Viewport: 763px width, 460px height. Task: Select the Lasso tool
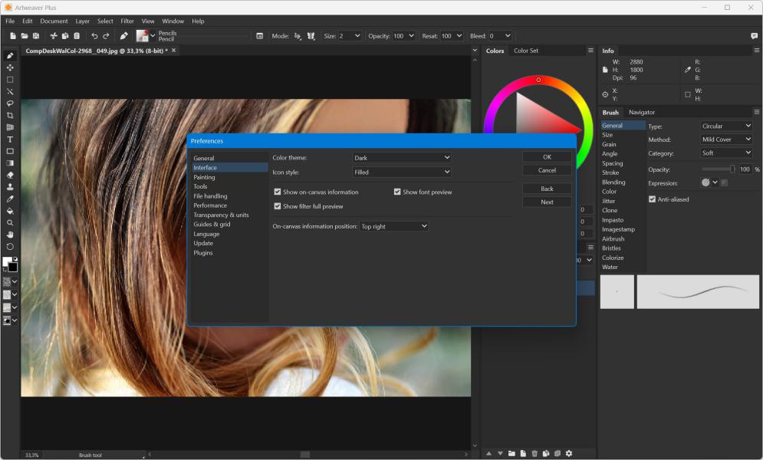click(10, 103)
